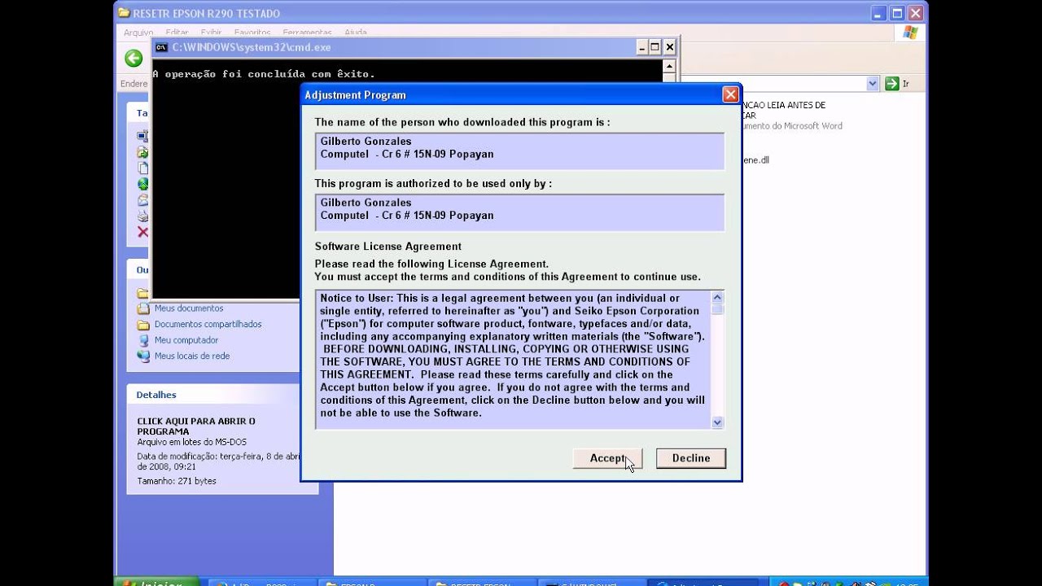The height and width of the screenshot is (586, 1042).
Task: Click cmd window scrollbar up arrow
Action: (669, 67)
